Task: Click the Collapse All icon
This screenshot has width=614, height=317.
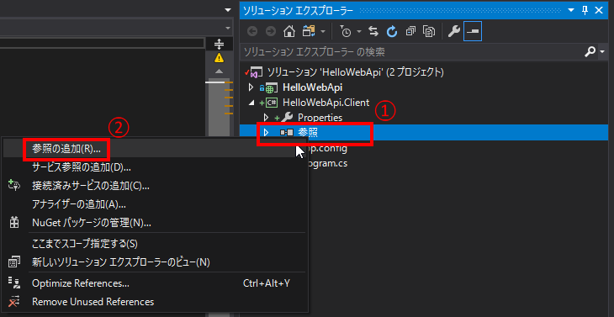Action: (x=410, y=32)
